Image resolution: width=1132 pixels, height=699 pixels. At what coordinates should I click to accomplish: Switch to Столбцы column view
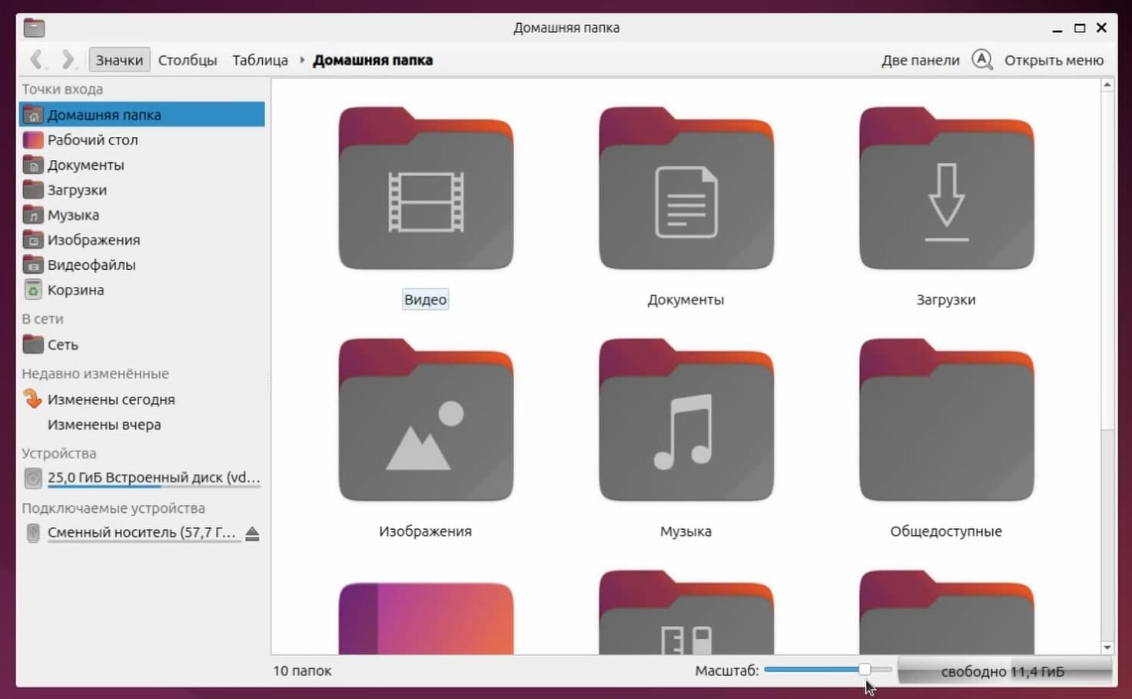188,60
